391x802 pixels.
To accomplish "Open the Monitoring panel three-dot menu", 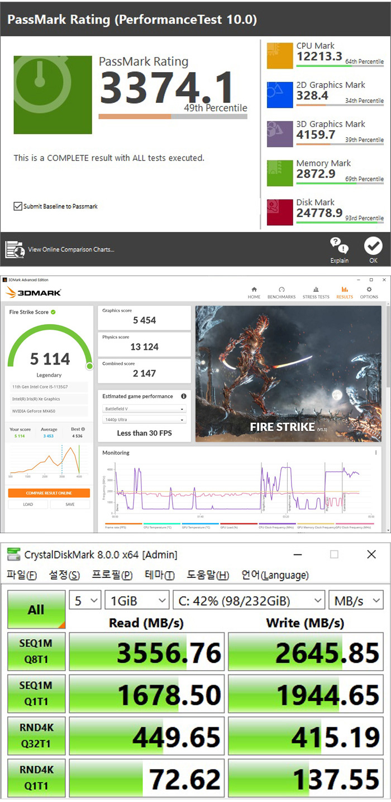I will point(376,453).
